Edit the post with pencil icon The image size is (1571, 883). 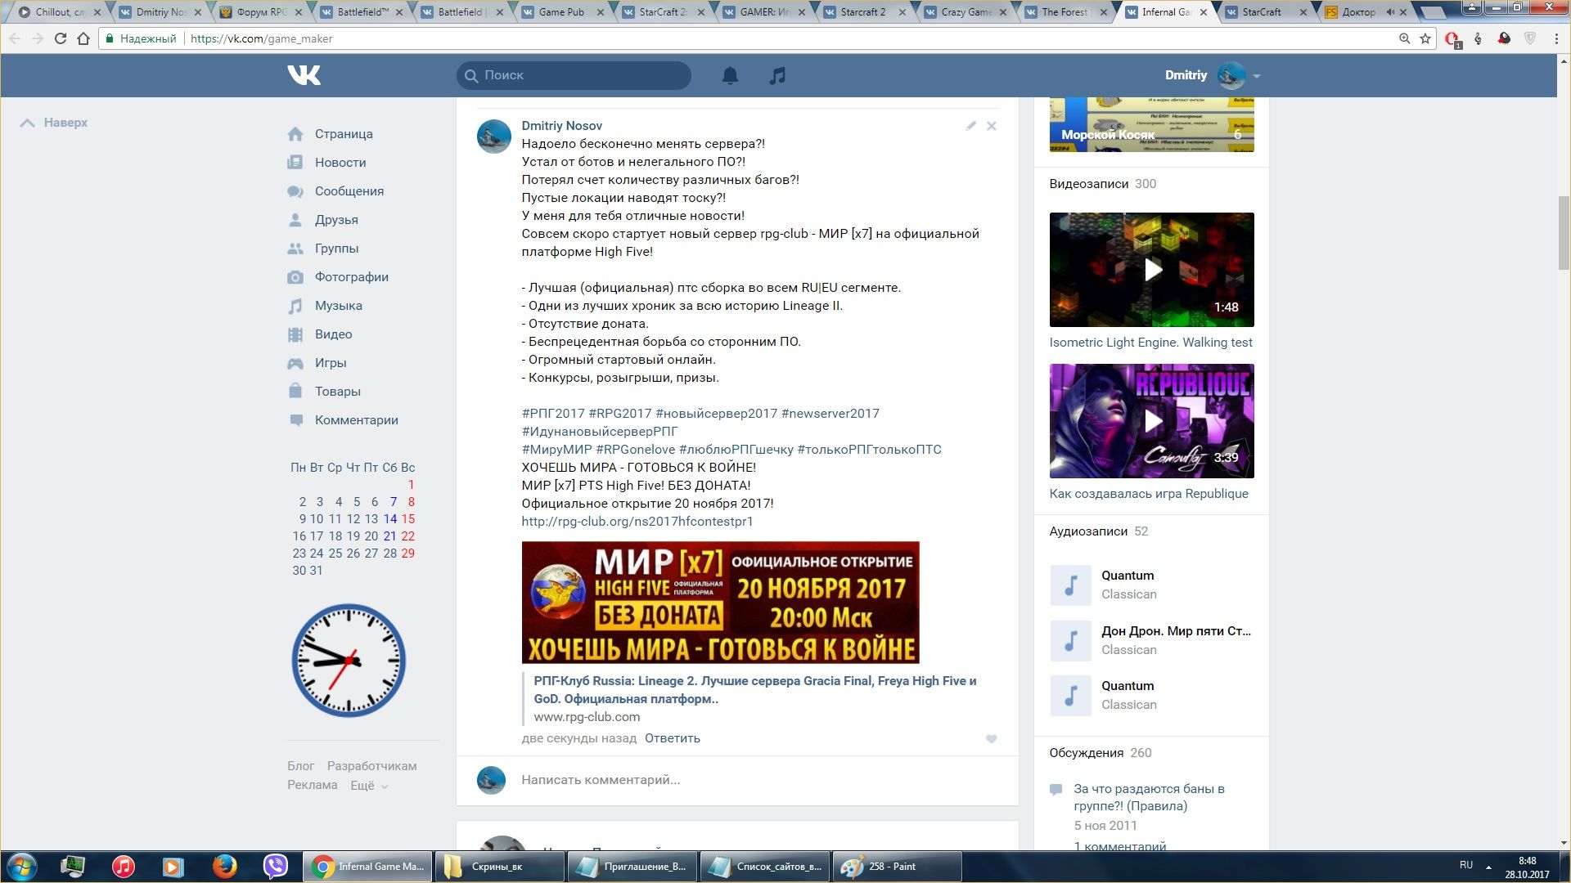coord(970,126)
